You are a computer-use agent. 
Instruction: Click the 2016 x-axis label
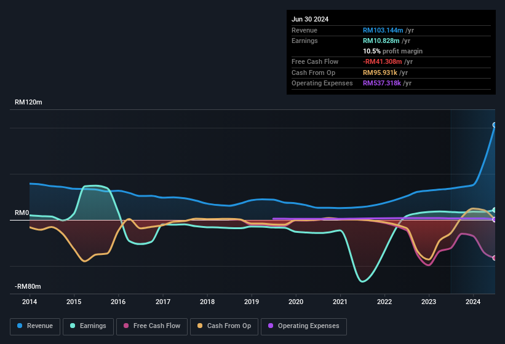[118, 302]
